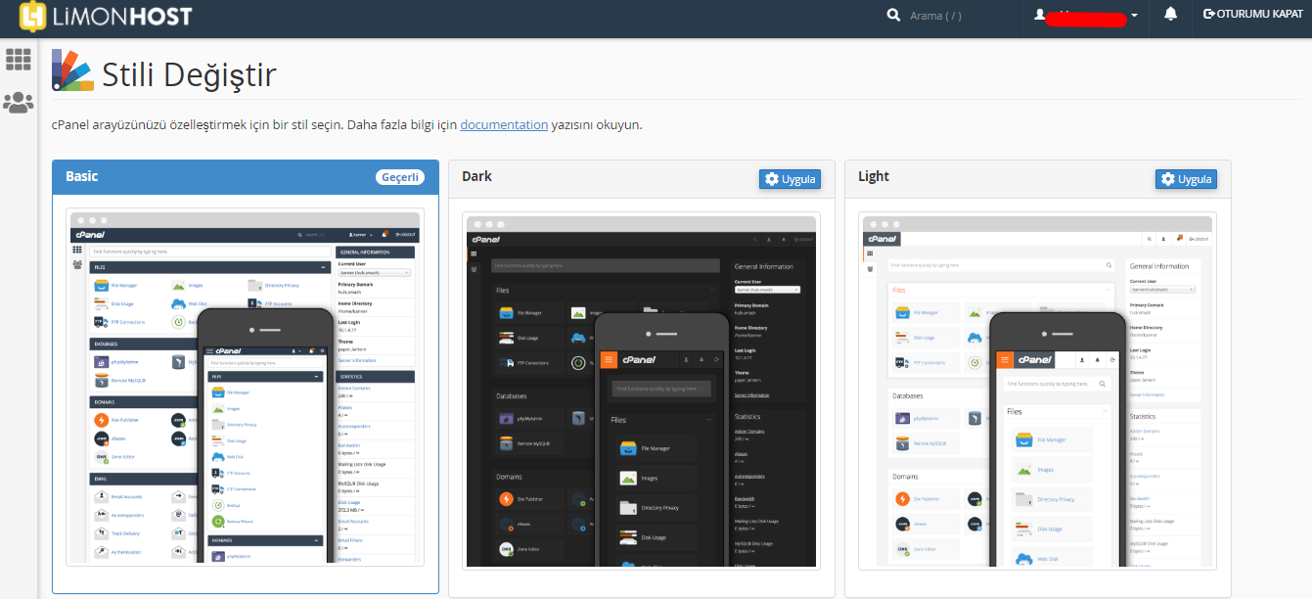Open the user account dropdown
The image size is (1312, 599).
1086,16
